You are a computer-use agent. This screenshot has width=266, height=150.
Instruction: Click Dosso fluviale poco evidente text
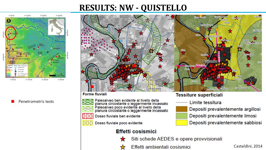(x=119, y=123)
